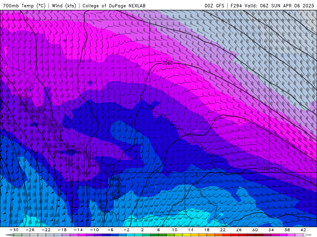The image size is (317, 237).
Task: Click the -2 colorbar tick label
Action: pos(126,230)
